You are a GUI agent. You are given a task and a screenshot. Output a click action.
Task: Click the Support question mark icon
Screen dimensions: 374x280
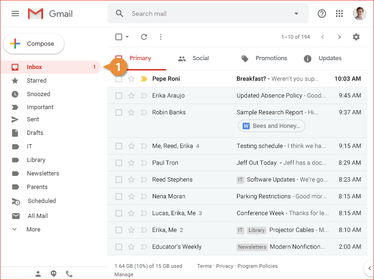pos(322,14)
